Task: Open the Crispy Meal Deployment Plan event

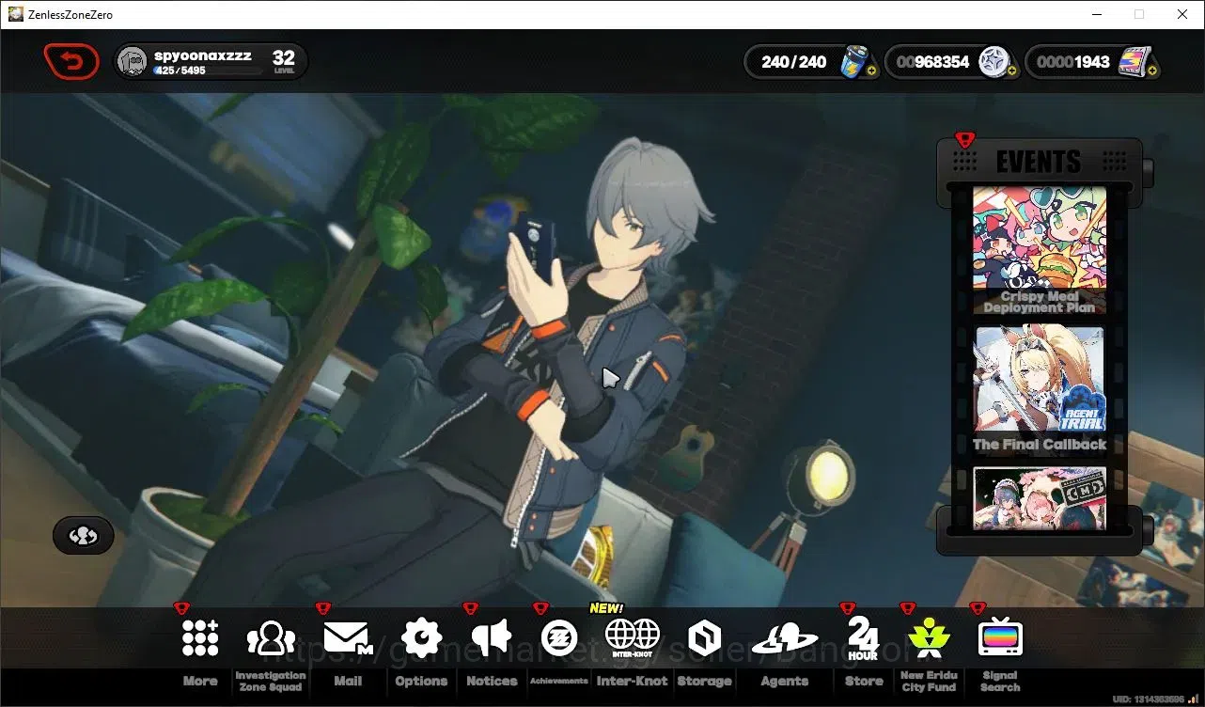Action: point(1040,250)
